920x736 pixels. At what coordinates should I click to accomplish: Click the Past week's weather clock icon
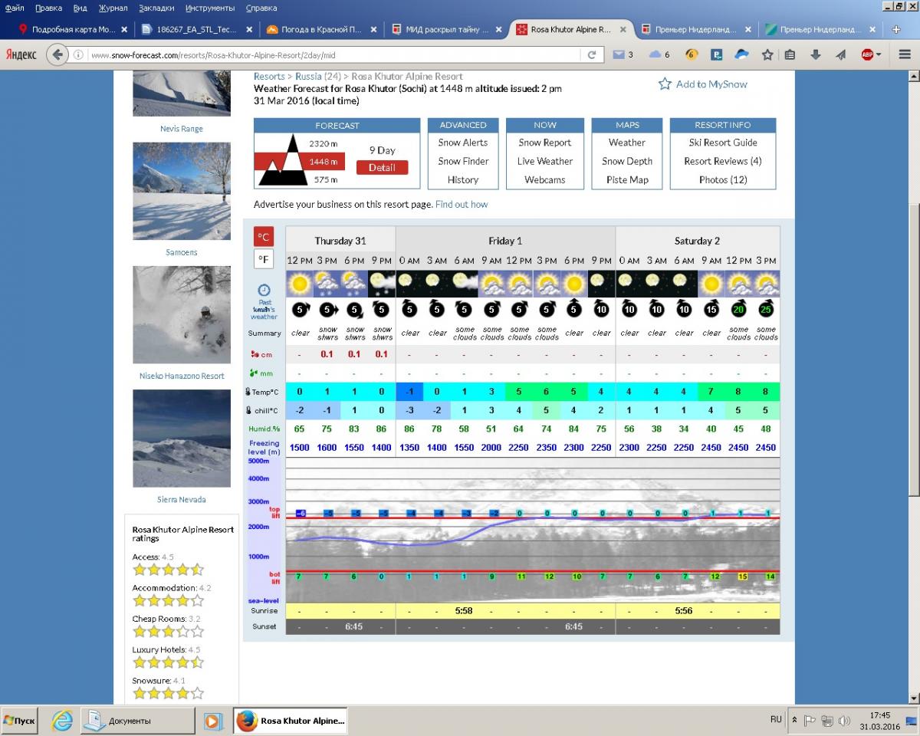pyautogui.click(x=264, y=291)
